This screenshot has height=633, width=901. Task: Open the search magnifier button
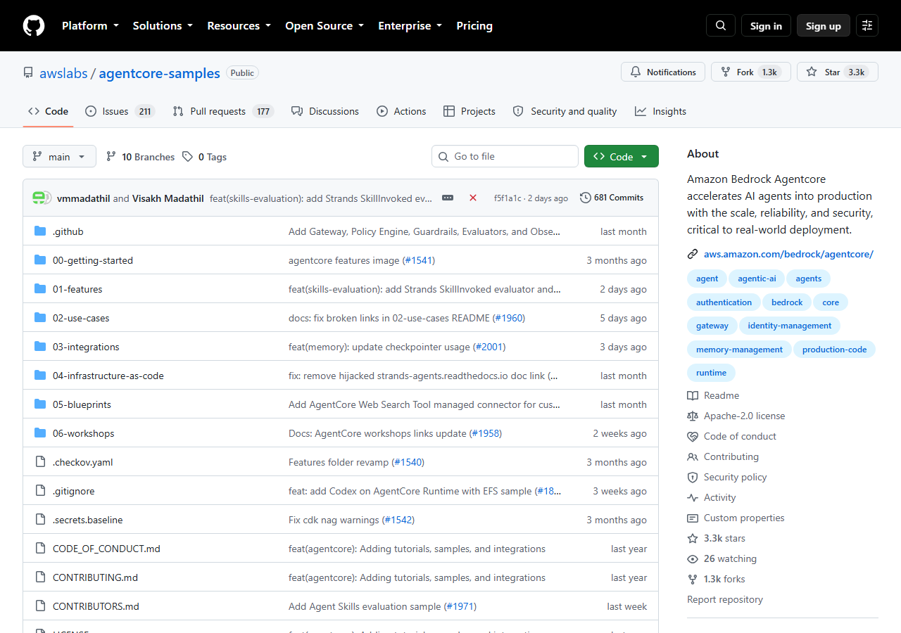[x=721, y=25]
